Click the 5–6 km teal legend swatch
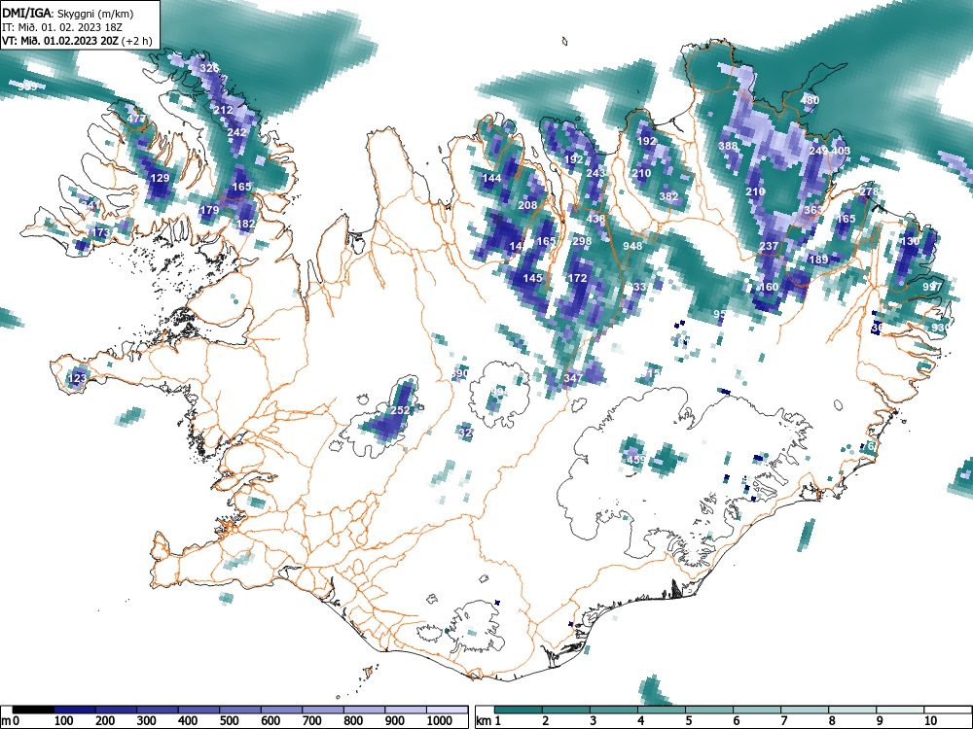 coord(709,710)
